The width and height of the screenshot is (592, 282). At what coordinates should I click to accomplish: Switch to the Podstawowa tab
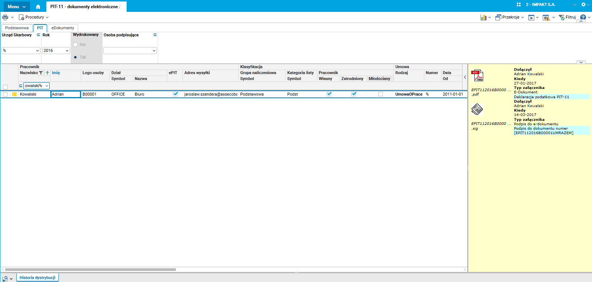17,28
